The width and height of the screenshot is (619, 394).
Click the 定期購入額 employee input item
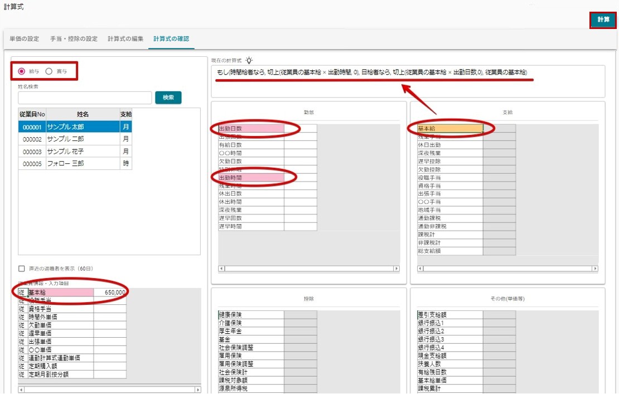[61, 366]
